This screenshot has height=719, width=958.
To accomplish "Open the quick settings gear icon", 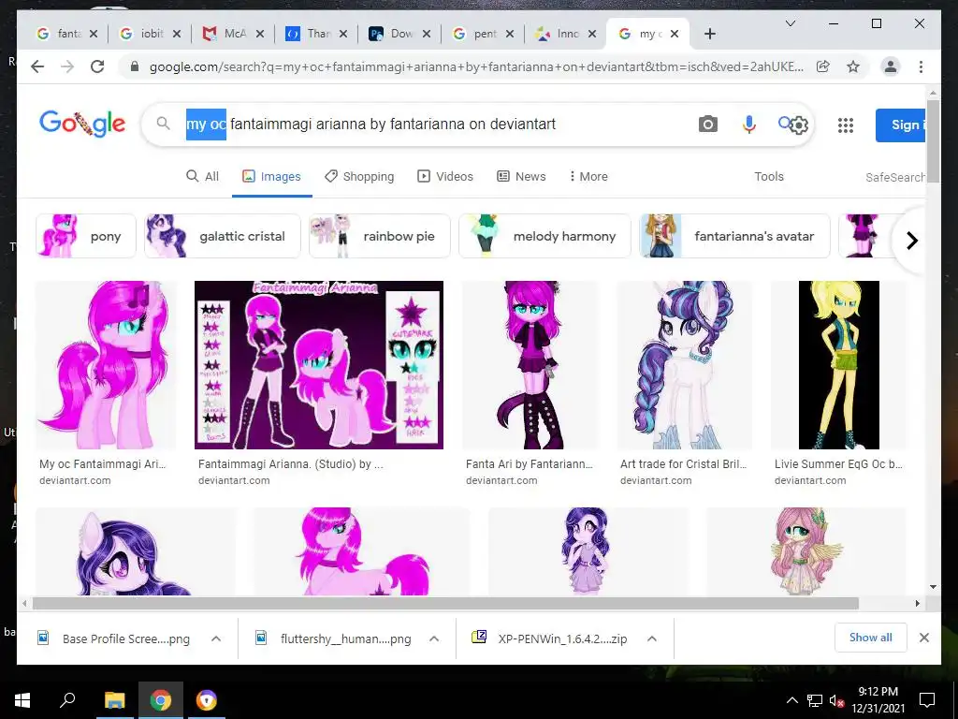I will 799,125.
